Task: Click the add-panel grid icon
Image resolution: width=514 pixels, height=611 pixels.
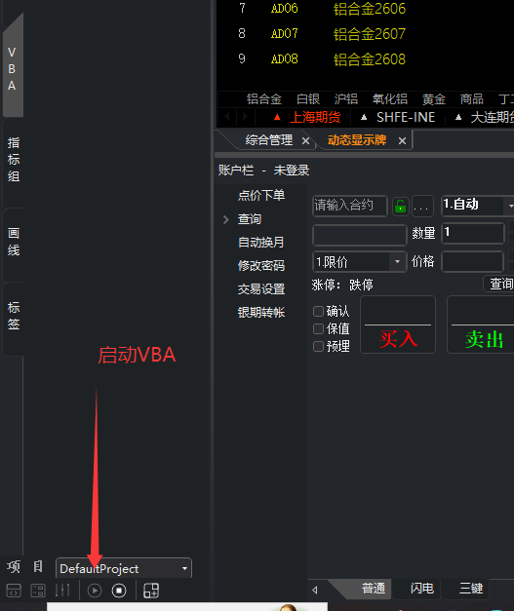Action: coord(151,591)
